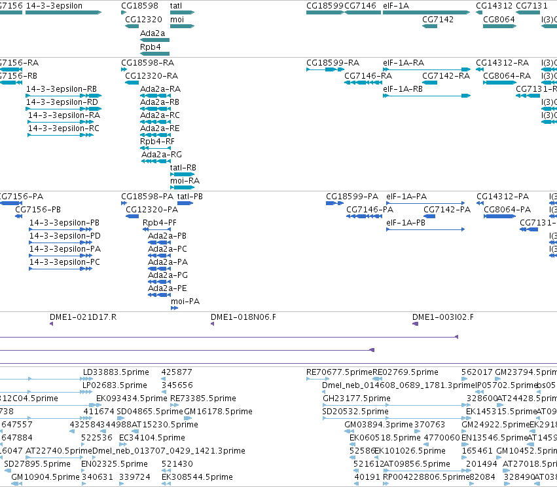The height and width of the screenshot is (487, 557).
Task: Click protein CG18599-PA
Action: click(x=352, y=197)
